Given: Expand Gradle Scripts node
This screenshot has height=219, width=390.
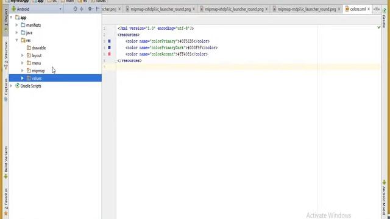Looking at the screenshot, I should [11, 86].
